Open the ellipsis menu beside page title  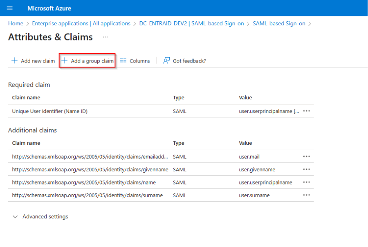click(105, 37)
